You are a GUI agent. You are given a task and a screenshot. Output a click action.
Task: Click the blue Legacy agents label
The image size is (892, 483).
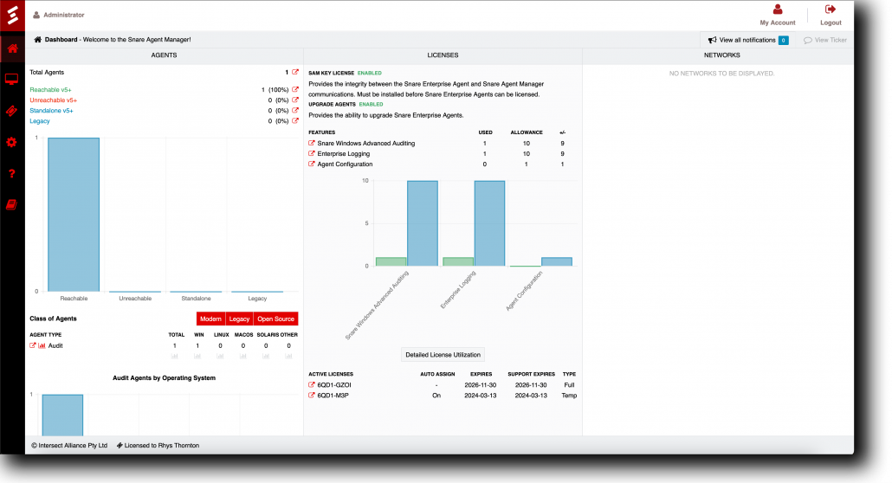tap(40, 121)
